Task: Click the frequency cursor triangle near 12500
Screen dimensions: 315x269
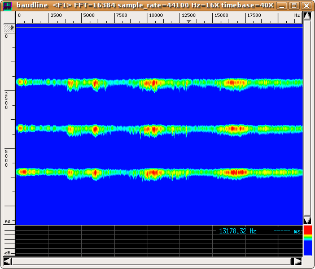Action: click(x=189, y=21)
